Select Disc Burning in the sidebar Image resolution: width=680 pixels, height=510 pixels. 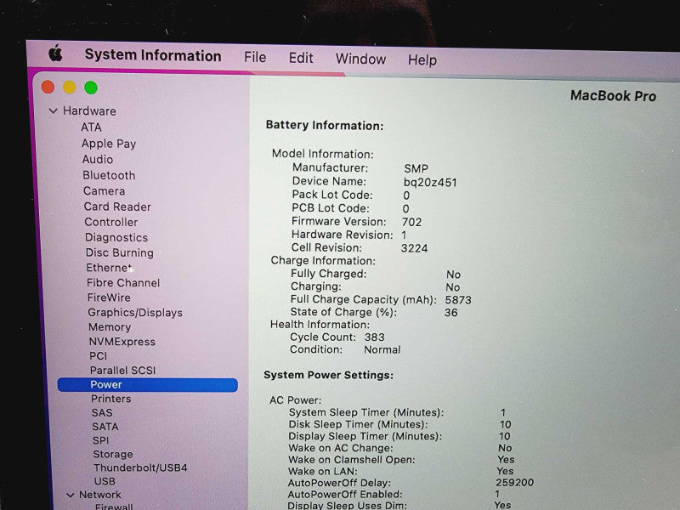click(x=120, y=252)
